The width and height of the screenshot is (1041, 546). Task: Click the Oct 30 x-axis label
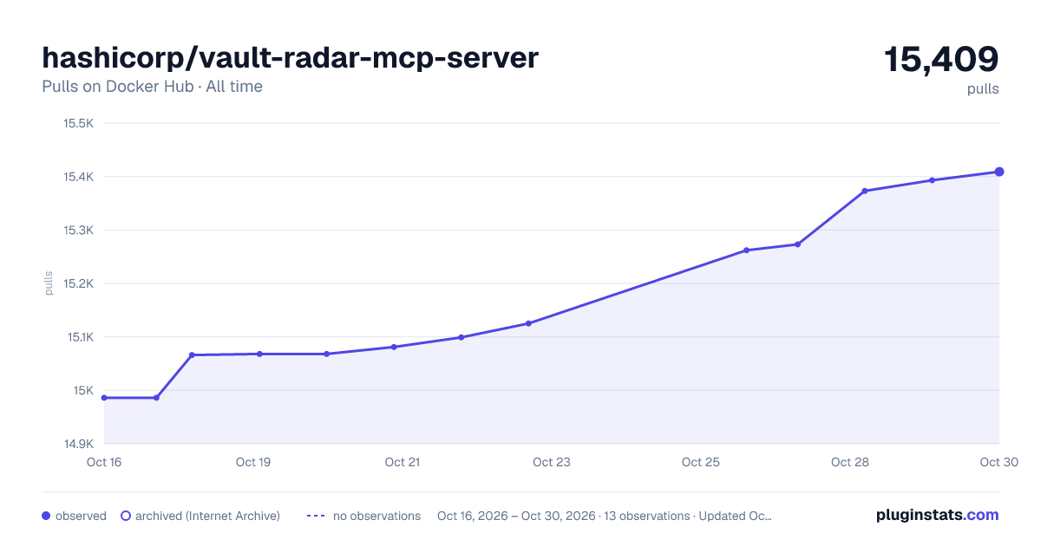(998, 462)
